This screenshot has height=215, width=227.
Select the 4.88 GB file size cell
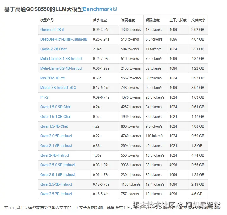coord(199,126)
